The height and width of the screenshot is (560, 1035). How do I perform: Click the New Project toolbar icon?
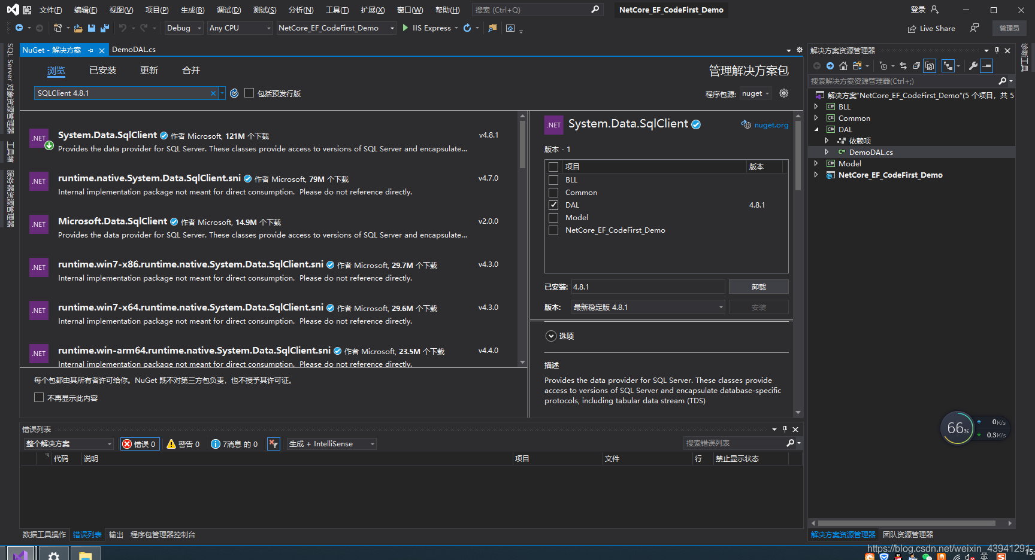58,28
